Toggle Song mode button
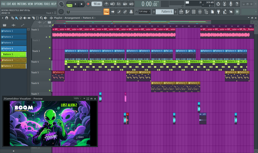 [70, 5]
